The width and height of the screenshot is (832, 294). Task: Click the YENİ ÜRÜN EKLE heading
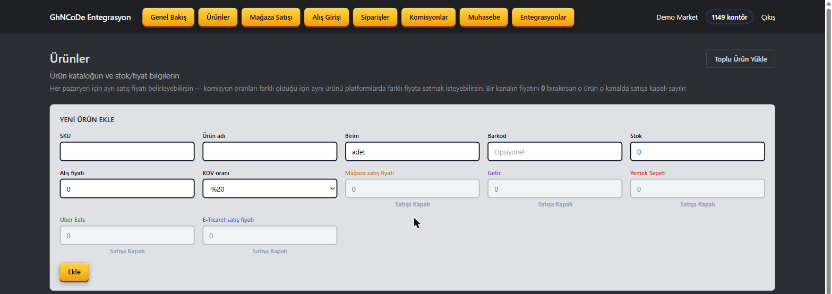[87, 119]
